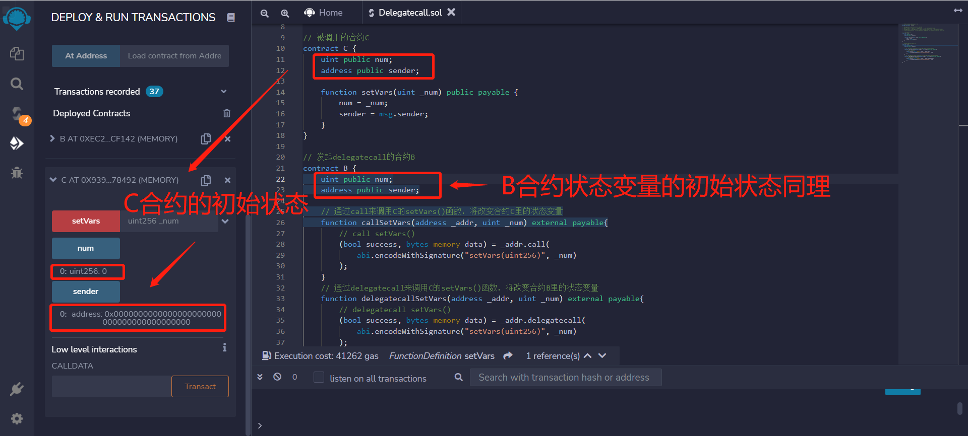Screen dimensions: 968x436
Task: Open the Search in files icon
Action: 17,84
